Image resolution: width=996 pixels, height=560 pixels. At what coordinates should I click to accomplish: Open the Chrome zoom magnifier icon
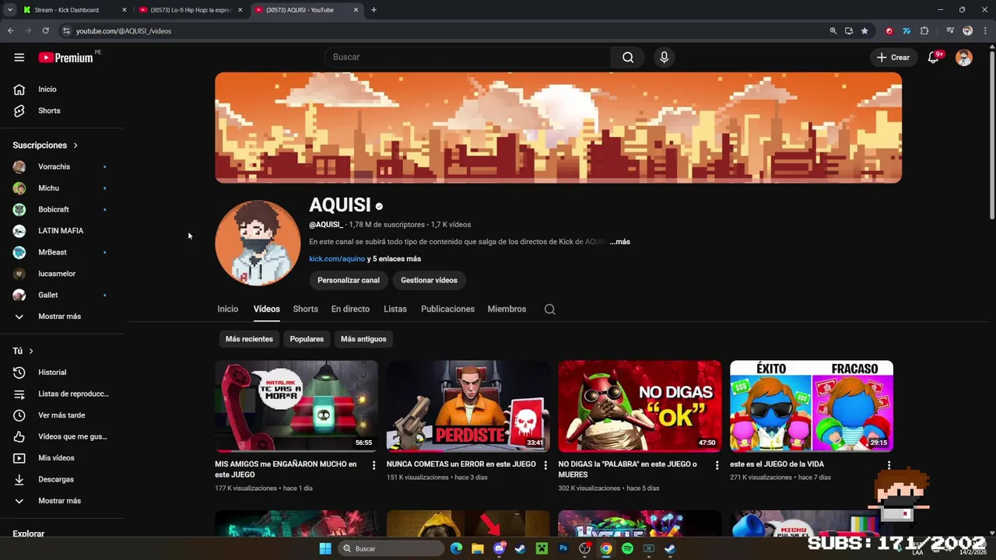833,31
